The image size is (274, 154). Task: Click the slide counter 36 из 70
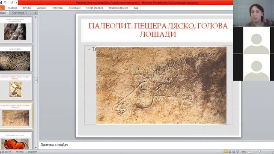(6, 152)
